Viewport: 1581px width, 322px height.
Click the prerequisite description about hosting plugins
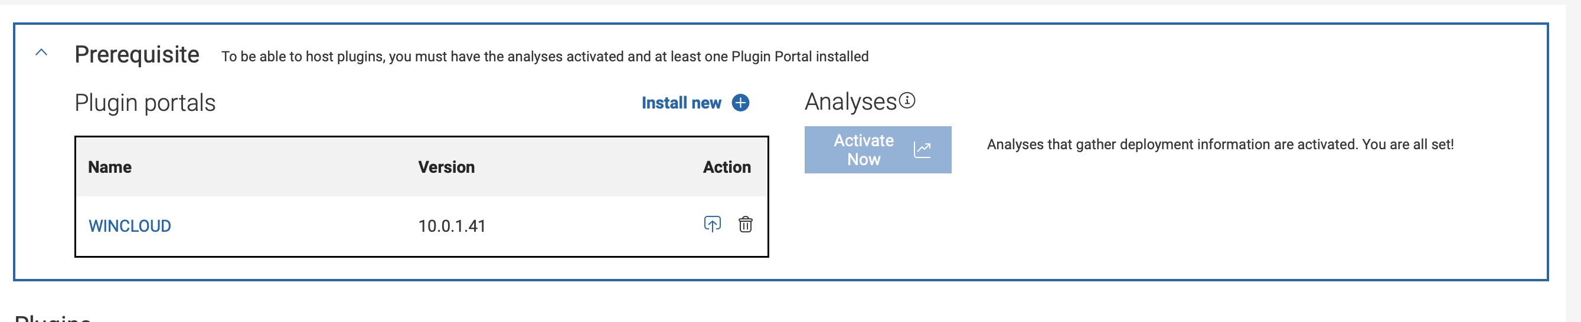click(x=544, y=57)
